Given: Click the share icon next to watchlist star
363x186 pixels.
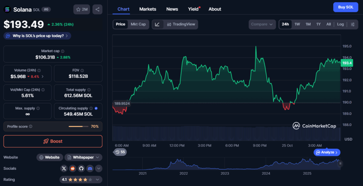Looking at the screenshot, I should [x=97, y=10].
